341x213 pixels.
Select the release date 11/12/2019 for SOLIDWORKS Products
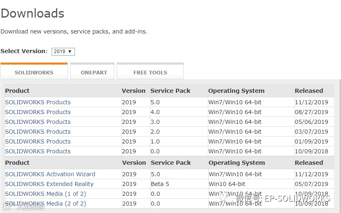[311, 102]
